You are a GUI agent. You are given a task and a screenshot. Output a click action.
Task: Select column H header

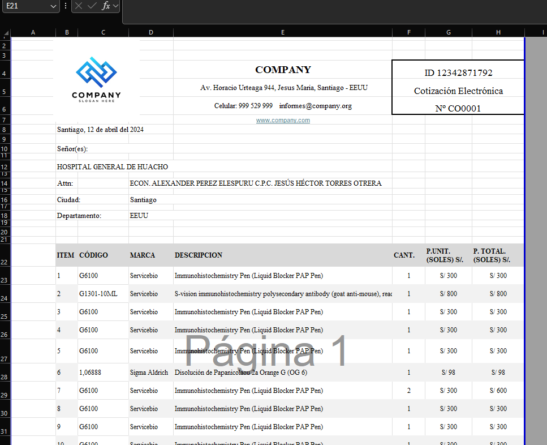point(498,32)
